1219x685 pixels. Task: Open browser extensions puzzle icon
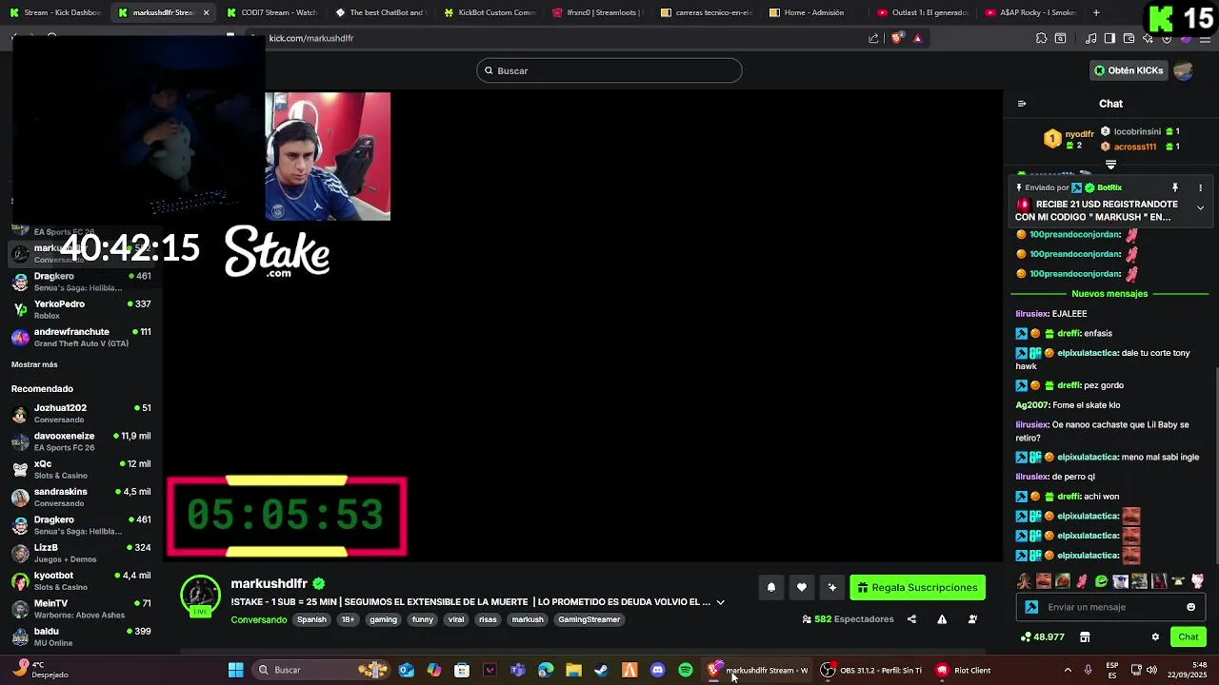click(1041, 38)
